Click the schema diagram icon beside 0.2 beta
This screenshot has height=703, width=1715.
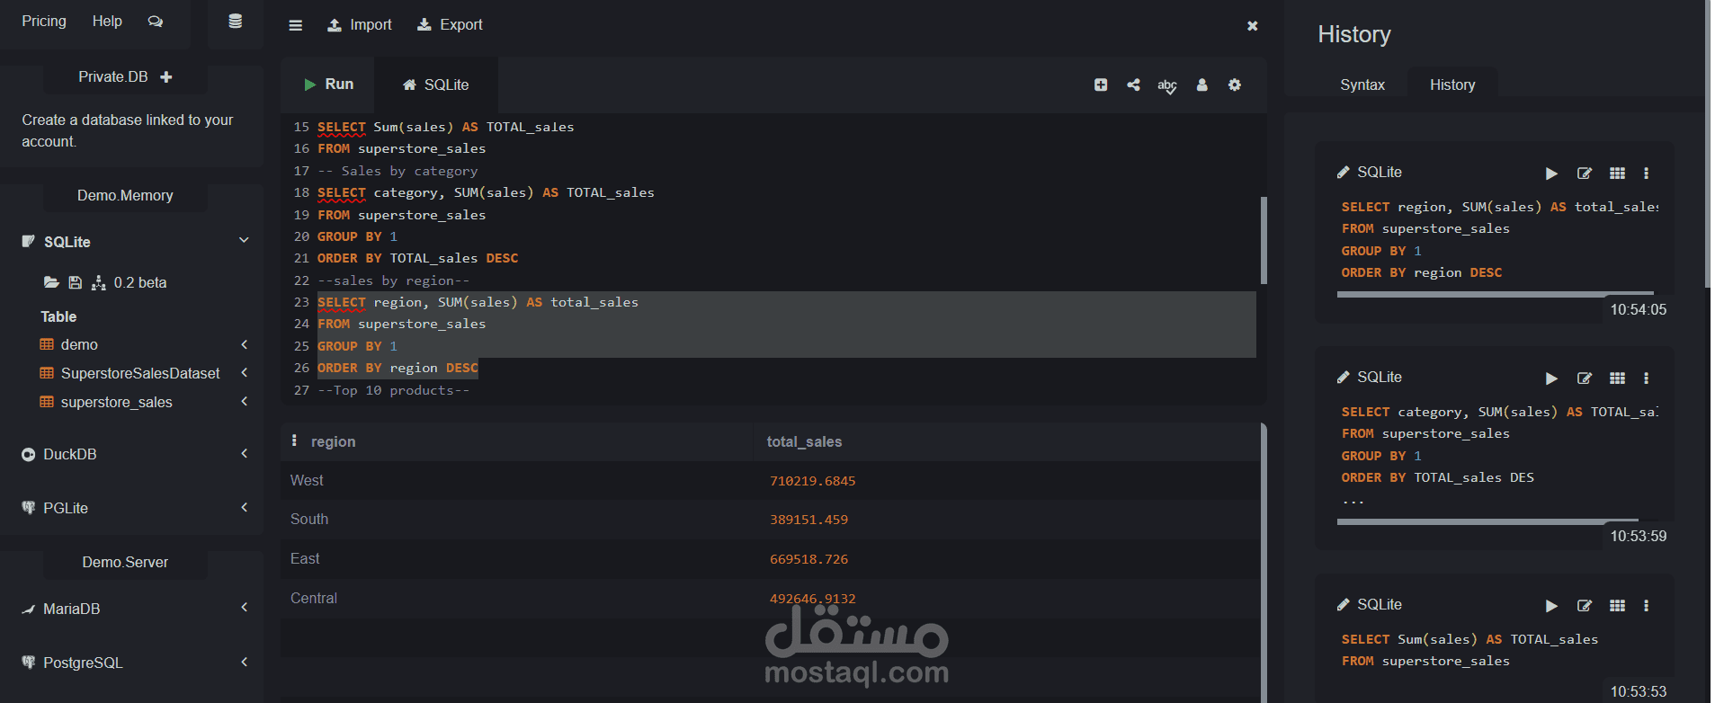click(99, 282)
